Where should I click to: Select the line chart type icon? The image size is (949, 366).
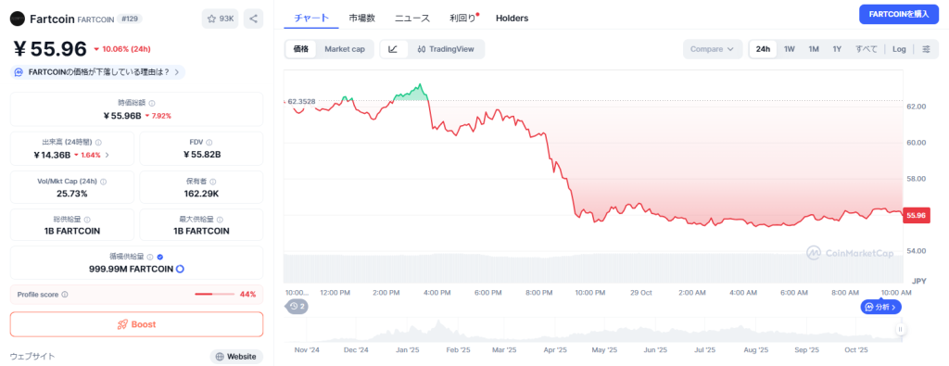tap(393, 49)
